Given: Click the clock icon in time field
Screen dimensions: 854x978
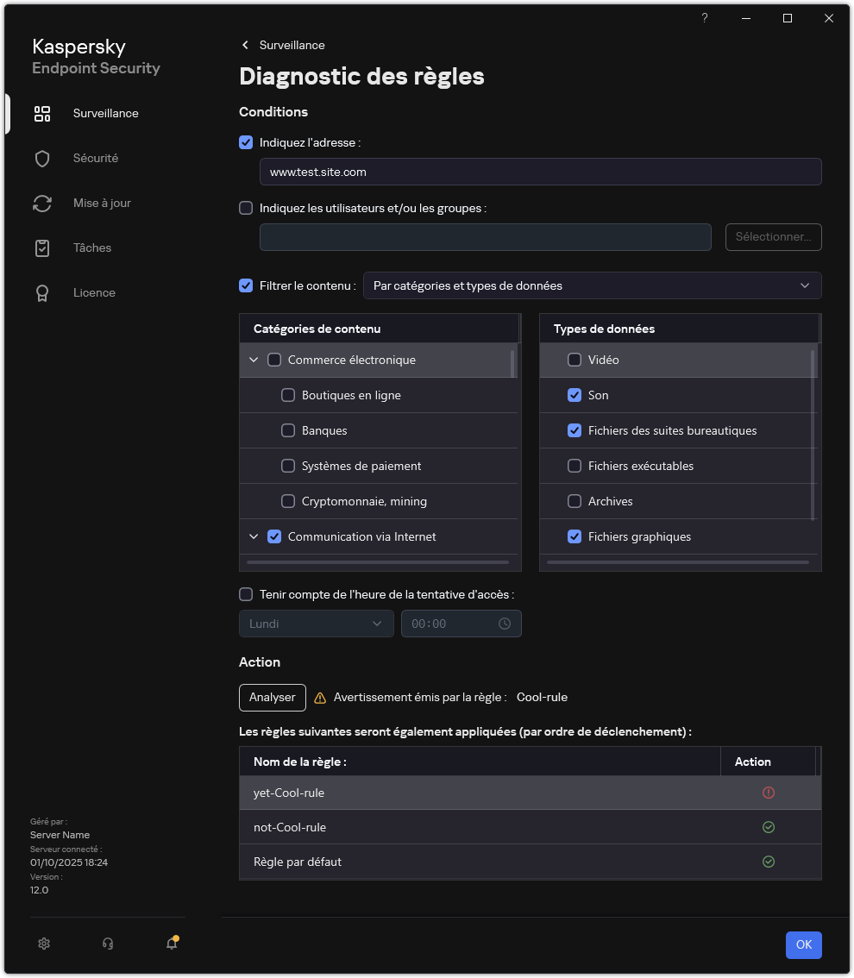Looking at the screenshot, I should coord(505,624).
